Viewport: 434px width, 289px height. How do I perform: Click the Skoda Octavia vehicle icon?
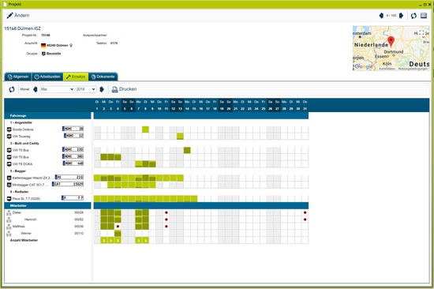9,129
